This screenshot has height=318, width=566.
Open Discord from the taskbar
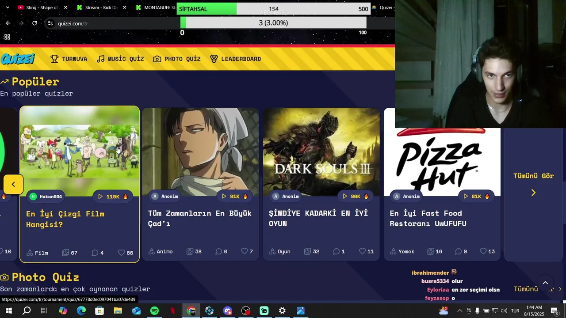click(x=228, y=311)
